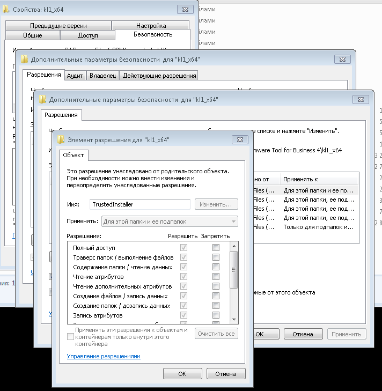
Task: Check Запретить for "Создание файлов / запись данных"
Action: pyautogui.click(x=216, y=296)
